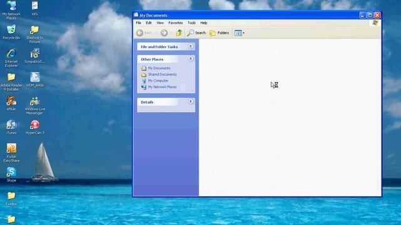Screen dimensions: 401x225
Task: Open Adobe Reader 9 Installer folder
Action: pos(11,82)
